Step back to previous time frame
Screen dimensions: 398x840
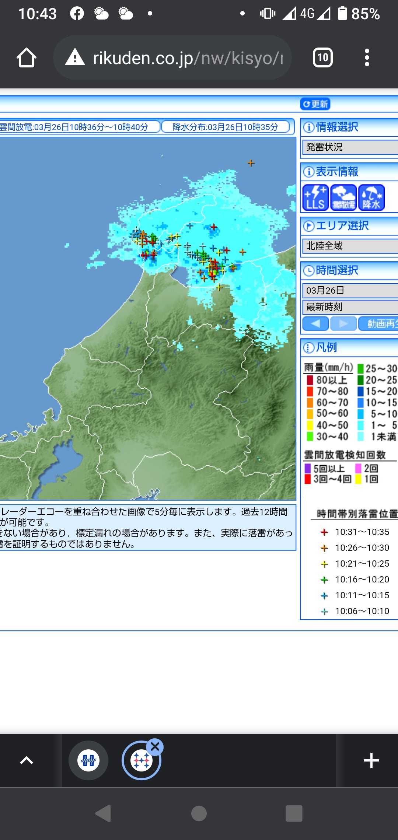315,323
